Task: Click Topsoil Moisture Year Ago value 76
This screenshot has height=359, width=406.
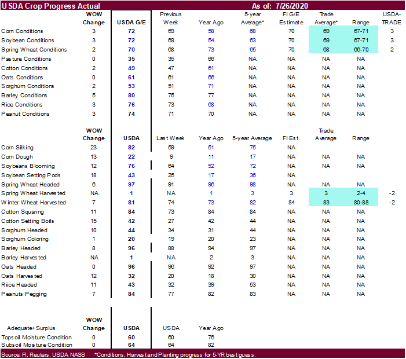Action: pyautogui.click(x=211, y=338)
